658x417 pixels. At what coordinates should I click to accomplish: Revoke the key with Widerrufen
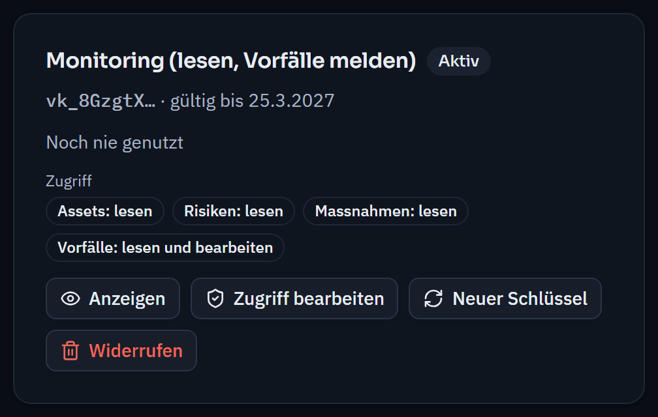[121, 351]
